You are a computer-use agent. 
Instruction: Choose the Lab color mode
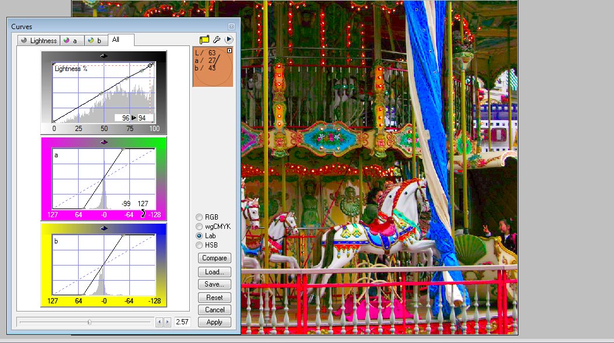click(x=206, y=236)
